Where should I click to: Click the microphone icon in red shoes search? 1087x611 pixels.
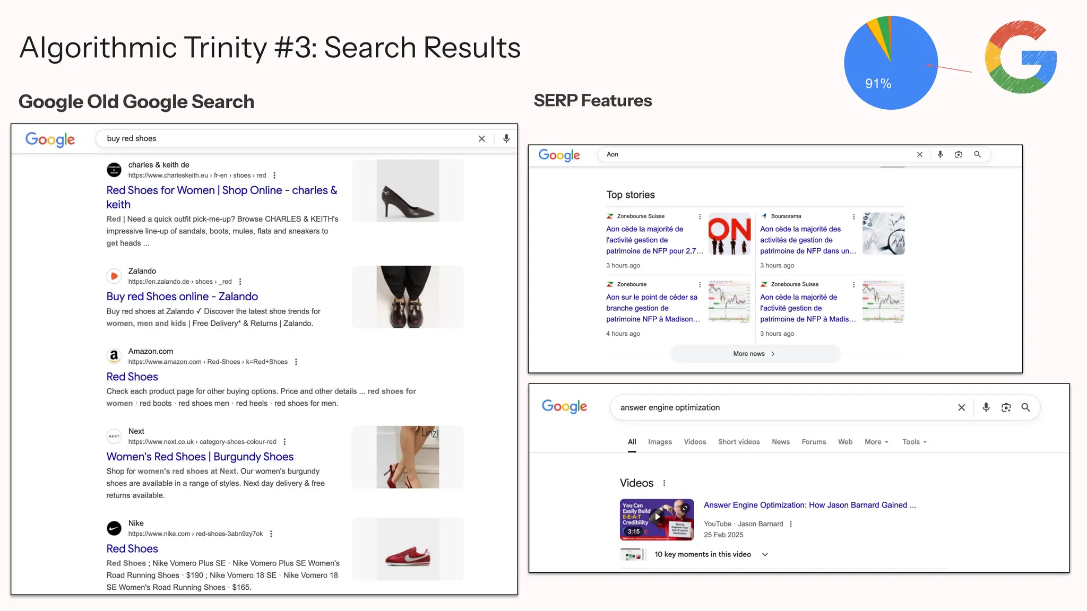506,138
